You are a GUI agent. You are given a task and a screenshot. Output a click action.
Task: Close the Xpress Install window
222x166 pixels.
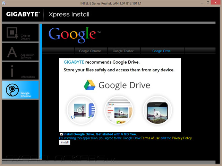pos(216,2)
